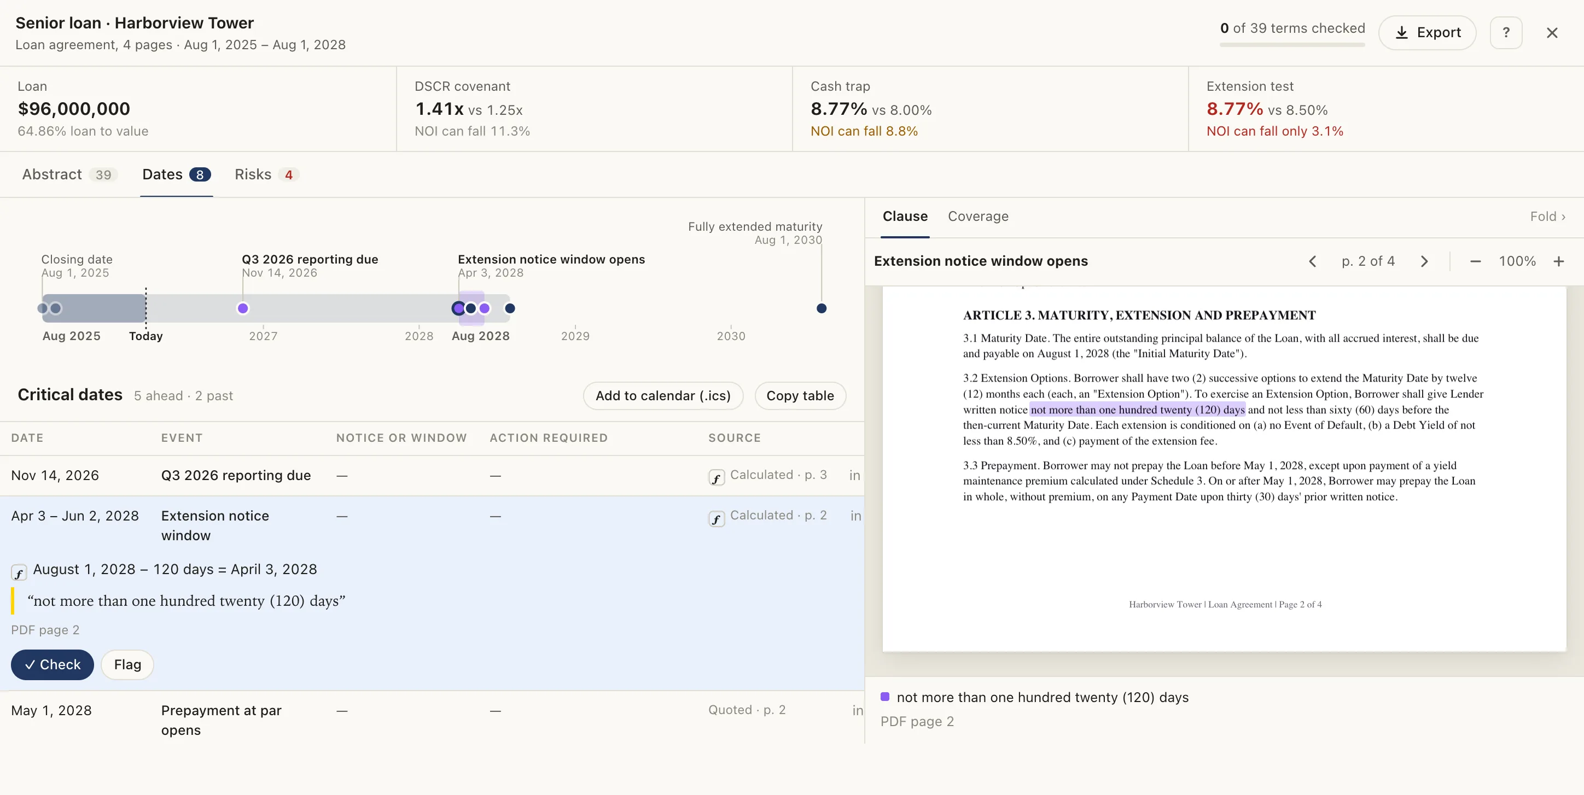Viewport: 1584px width, 795px height.
Task: Click the Fully extended maturity timeline dot
Action: coord(822,309)
